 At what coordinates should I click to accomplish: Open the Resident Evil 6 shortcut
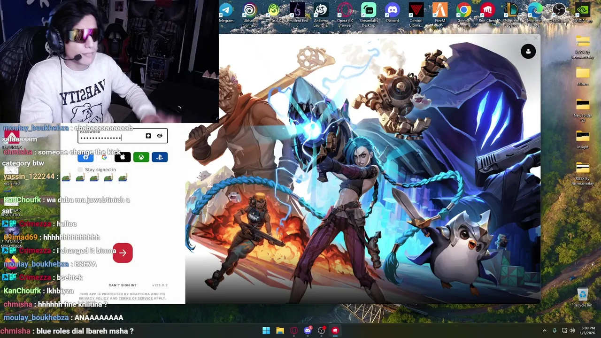click(297, 15)
